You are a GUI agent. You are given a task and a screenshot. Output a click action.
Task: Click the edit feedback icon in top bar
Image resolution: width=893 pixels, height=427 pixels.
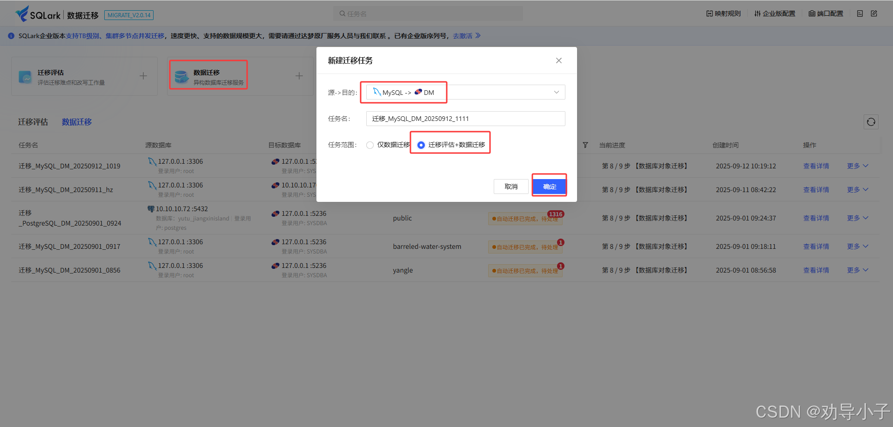(874, 13)
